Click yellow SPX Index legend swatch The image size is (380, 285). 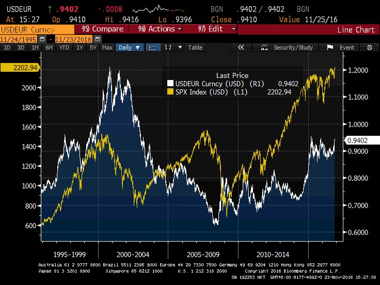[x=170, y=92]
